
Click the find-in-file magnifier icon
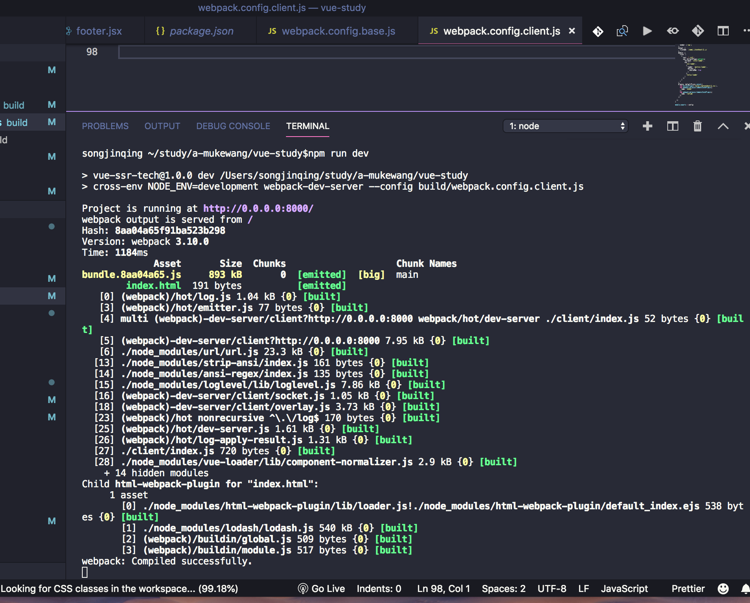click(x=622, y=31)
